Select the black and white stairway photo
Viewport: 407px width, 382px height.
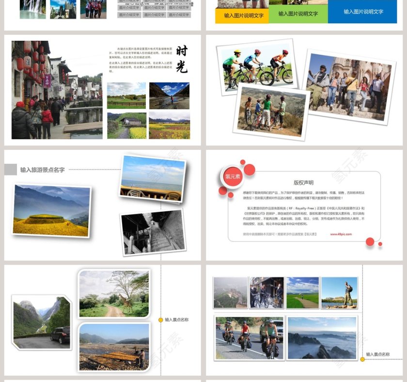point(153,232)
